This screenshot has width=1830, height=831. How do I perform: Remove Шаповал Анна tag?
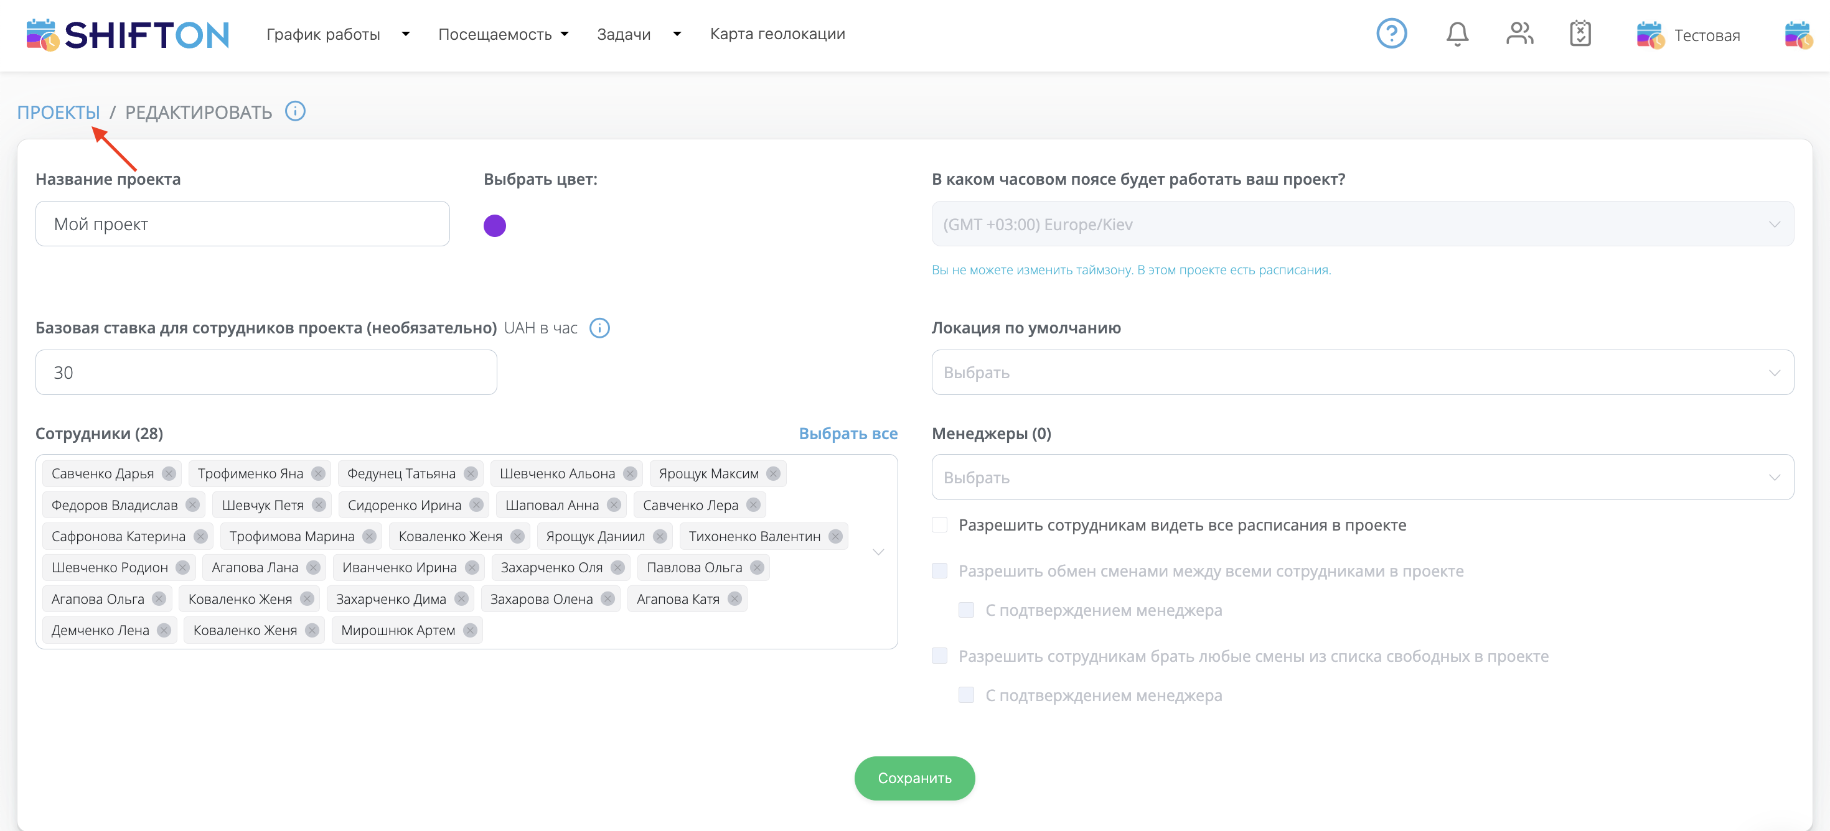[x=614, y=504]
